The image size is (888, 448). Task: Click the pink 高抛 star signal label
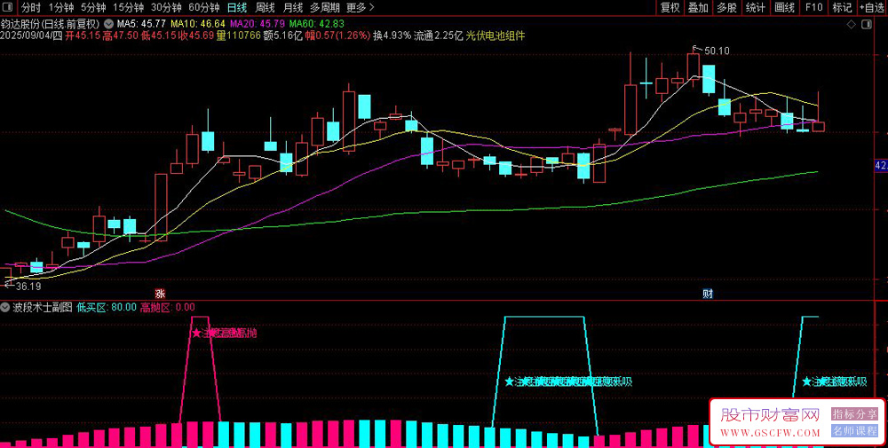pyautogui.click(x=225, y=334)
